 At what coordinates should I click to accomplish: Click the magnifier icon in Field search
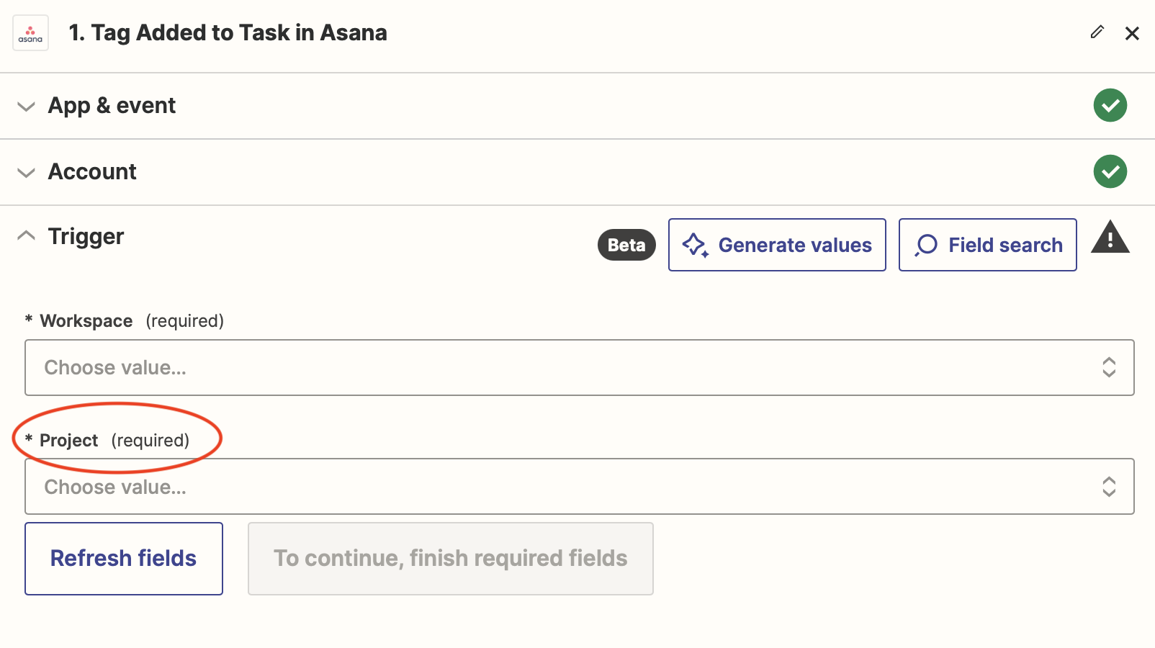pyautogui.click(x=926, y=245)
